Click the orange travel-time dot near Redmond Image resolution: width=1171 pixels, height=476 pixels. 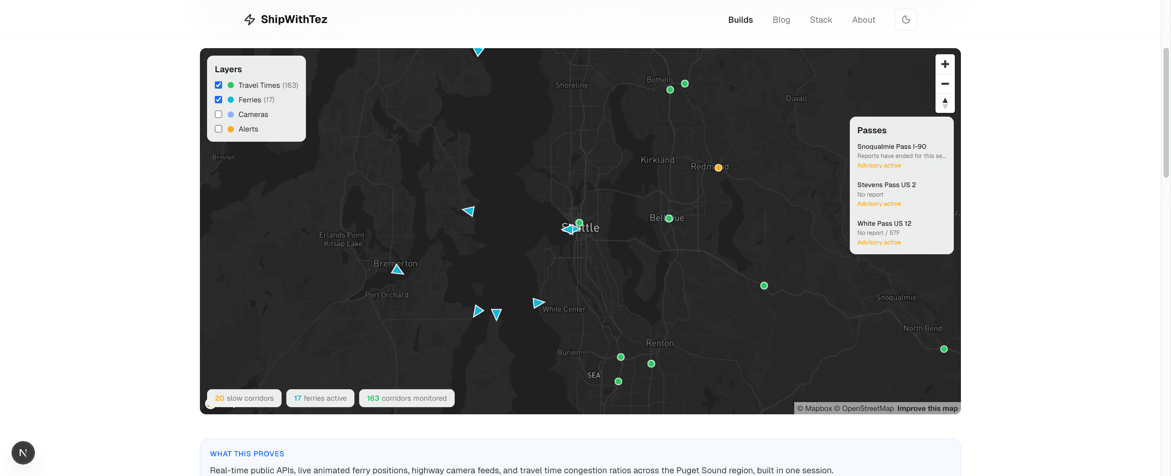pyautogui.click(x=718, y=167)
